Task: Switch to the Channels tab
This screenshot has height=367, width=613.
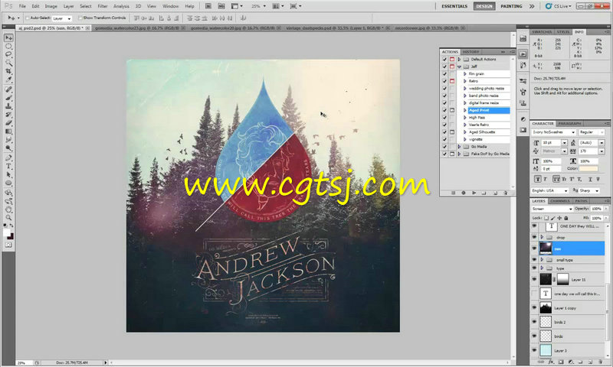Action: click(x=560, y=201)
